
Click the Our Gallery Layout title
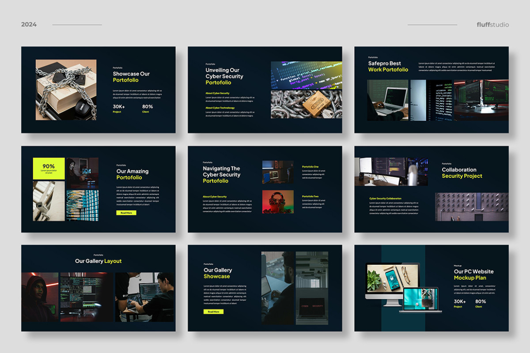pos(98,261)
